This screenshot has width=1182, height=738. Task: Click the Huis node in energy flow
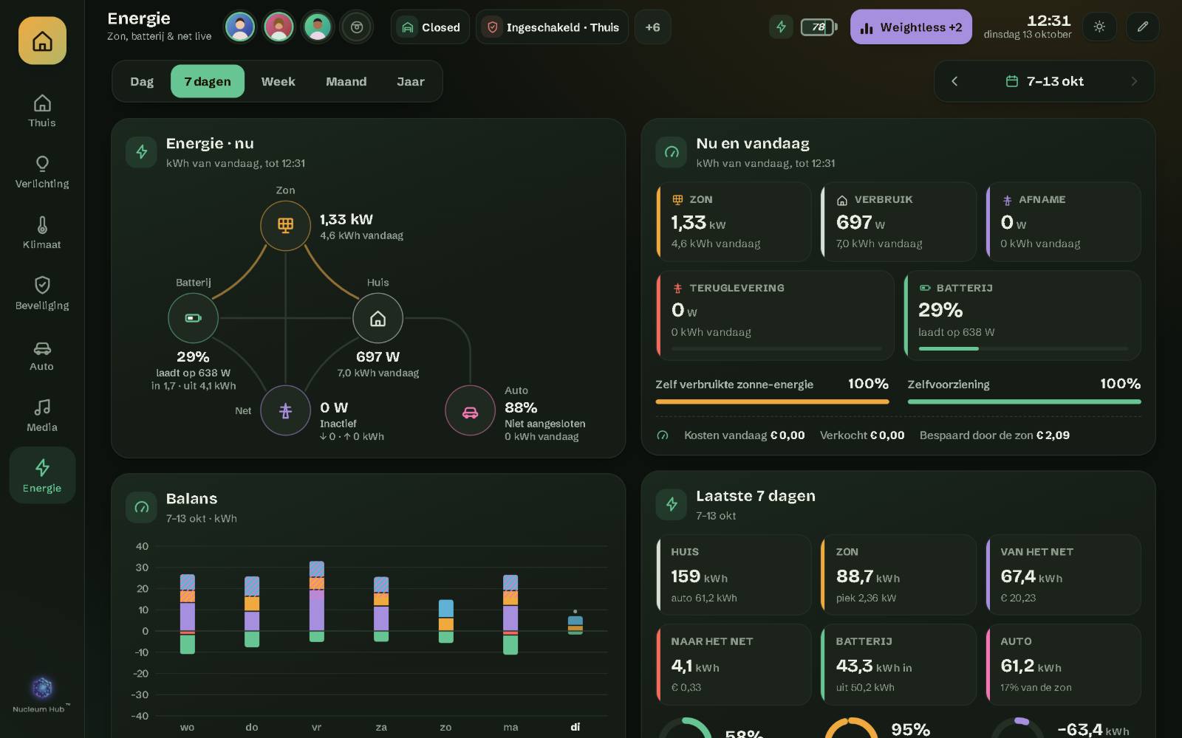pyautogui.click(x=378, y=318)
